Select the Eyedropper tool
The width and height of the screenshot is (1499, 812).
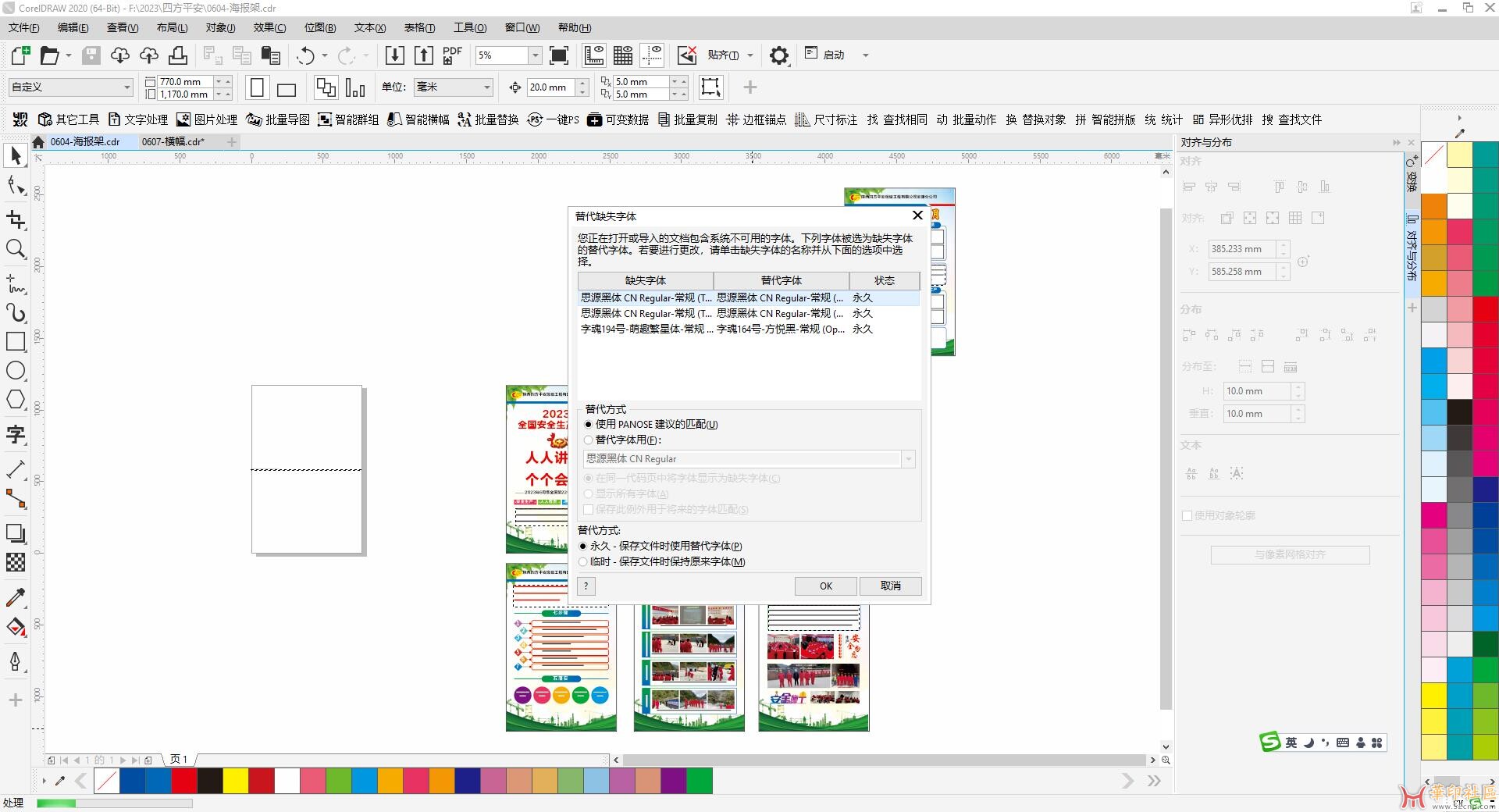[16, 597]
